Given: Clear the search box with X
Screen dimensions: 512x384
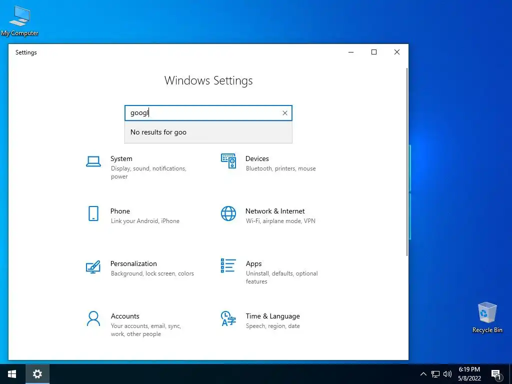Looking at the screenshot, I should pyautogui.click(x=284, y=113).
